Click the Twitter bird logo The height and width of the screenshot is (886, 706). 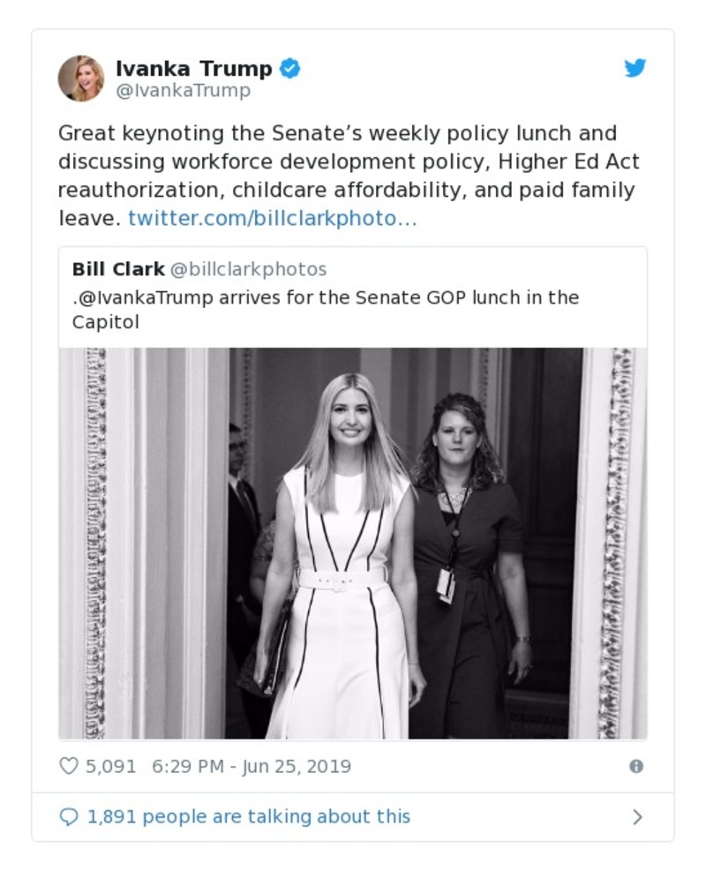[x=635, y=69]
